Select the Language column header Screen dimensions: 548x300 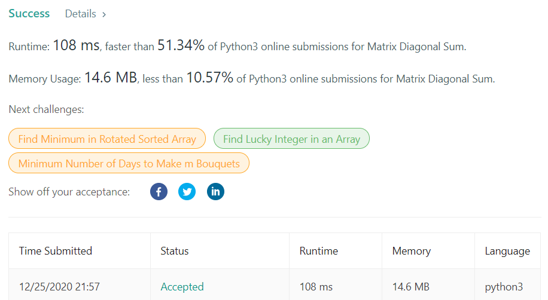point(507,251)
